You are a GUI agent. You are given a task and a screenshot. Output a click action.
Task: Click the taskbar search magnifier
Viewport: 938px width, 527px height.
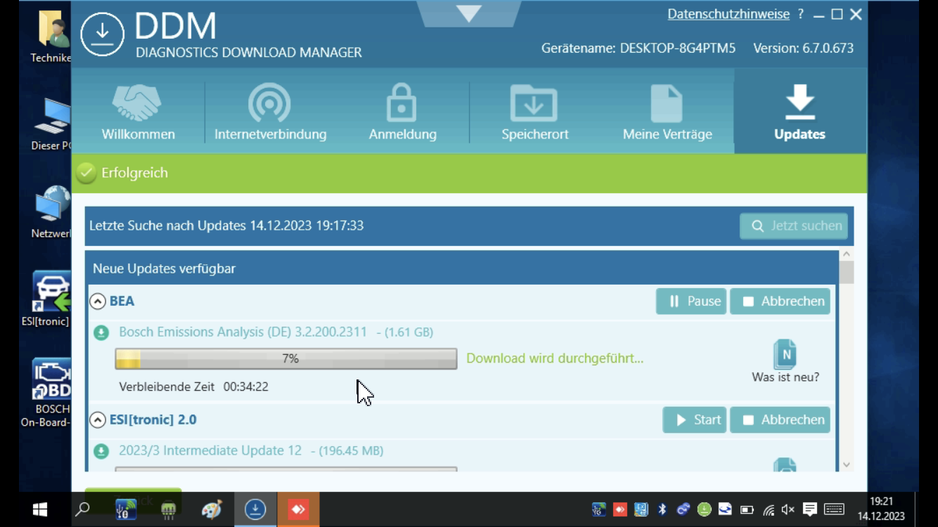click(x=83, y=509)
